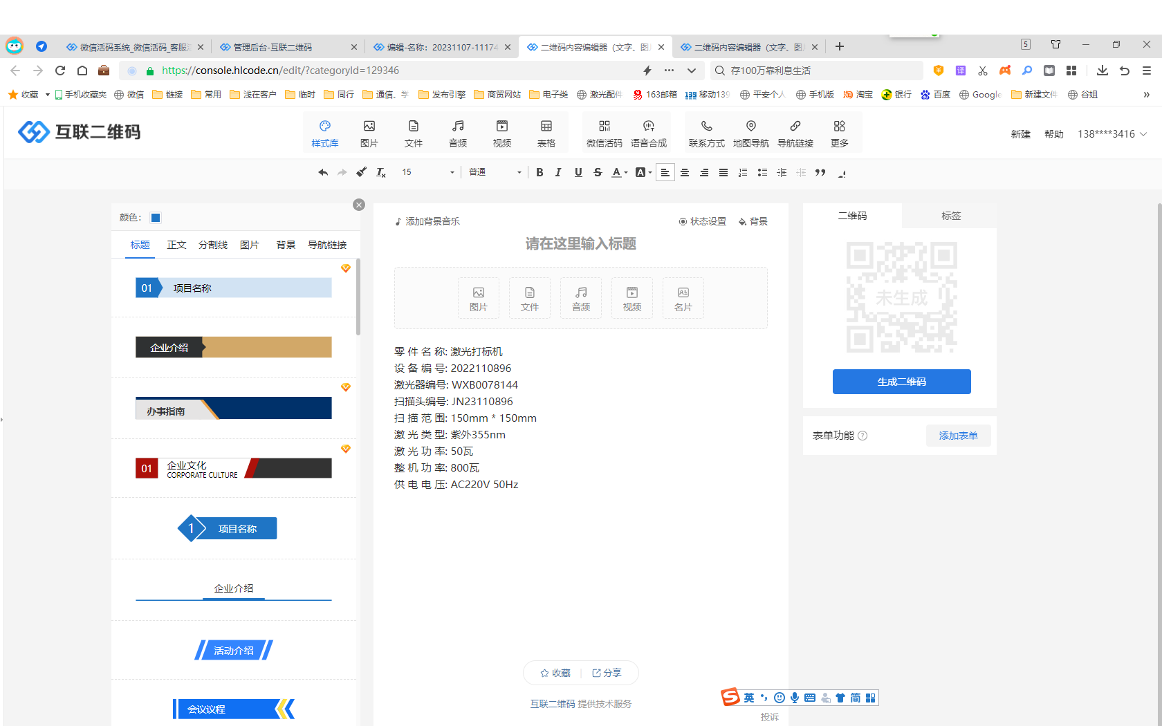
Task: Click the 语音合成 voice synthesis icon
Action: [648, 133]
